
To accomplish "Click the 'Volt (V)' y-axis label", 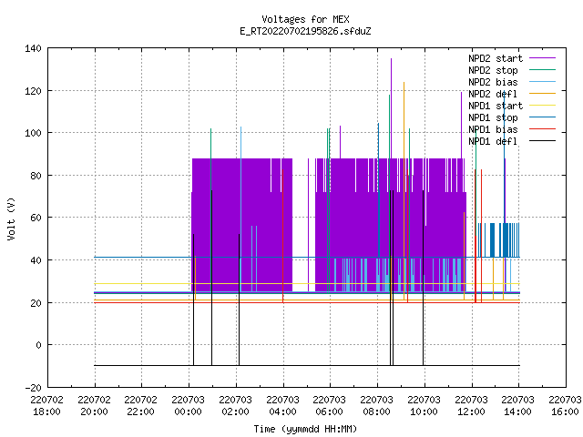I will [x=12, y=218].
